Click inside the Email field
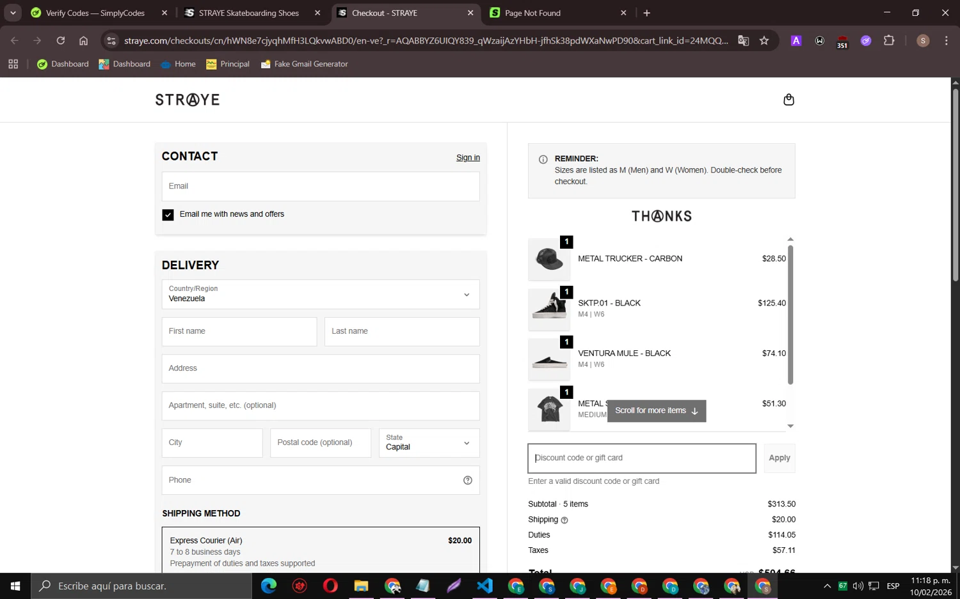 (321, 186)
